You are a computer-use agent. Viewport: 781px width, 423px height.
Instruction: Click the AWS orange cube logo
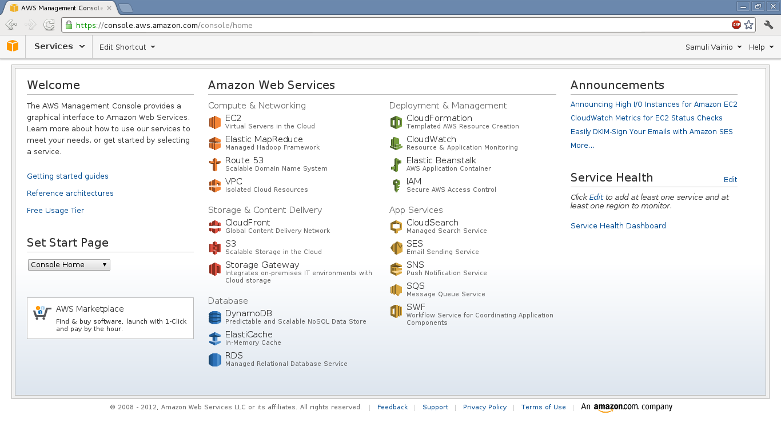tap(13, 46)
